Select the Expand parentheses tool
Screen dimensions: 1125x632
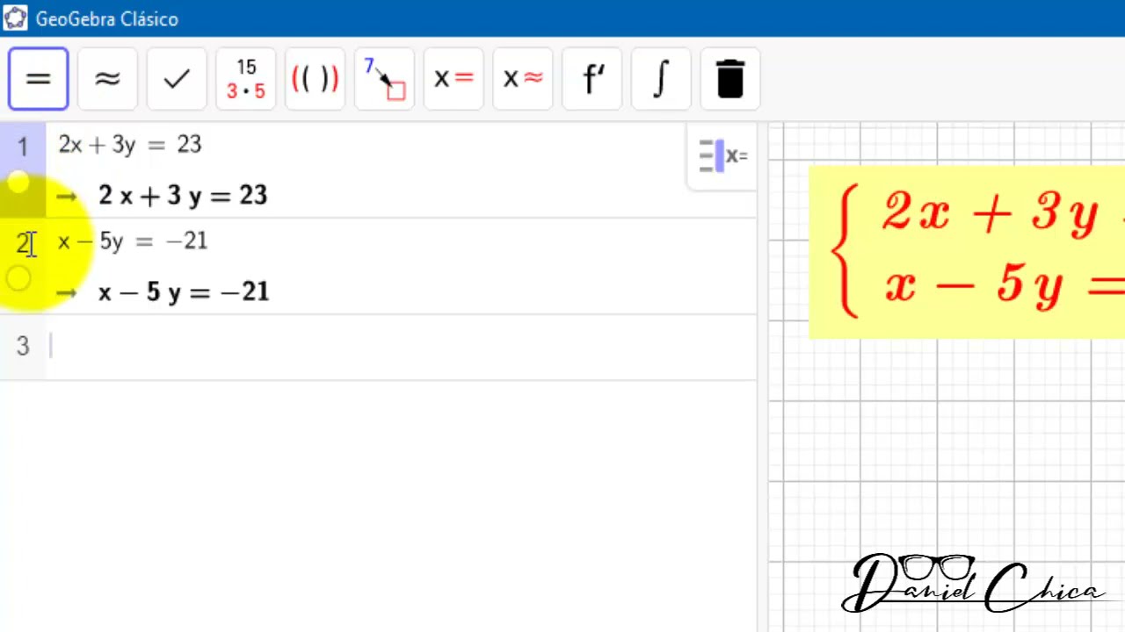[315, 79]
